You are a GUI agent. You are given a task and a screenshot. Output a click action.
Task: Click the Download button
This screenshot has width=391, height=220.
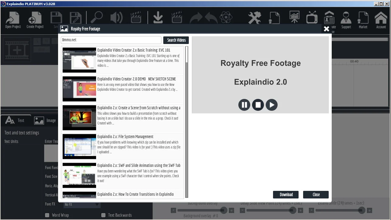coord(286,195)
